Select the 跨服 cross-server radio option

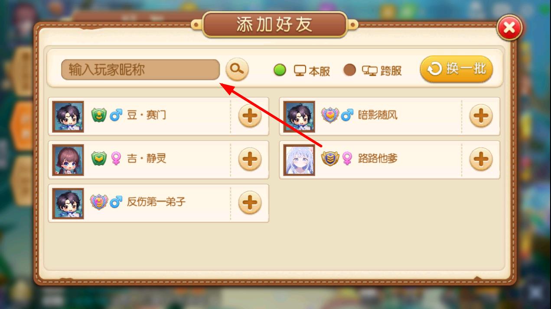point(349,70)
